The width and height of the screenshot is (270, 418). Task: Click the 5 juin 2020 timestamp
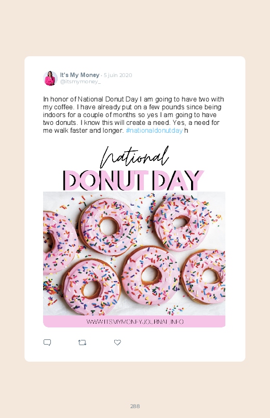coord(118,75)
